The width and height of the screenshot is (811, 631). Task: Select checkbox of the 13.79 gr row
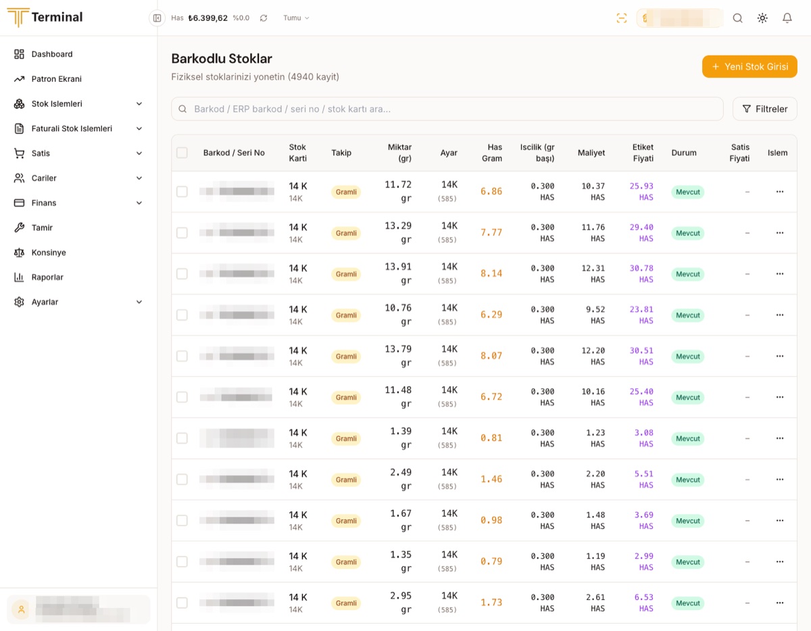pyautogui.click(x=182, y=356)
